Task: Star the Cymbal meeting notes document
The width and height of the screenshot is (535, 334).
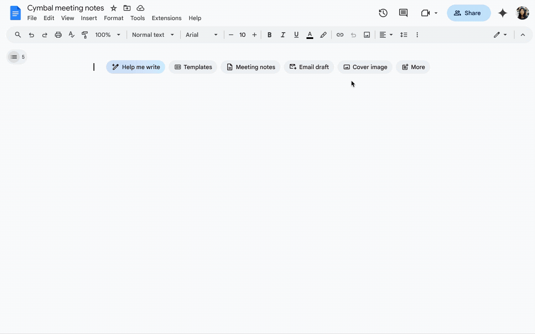Action: point(113,8)
